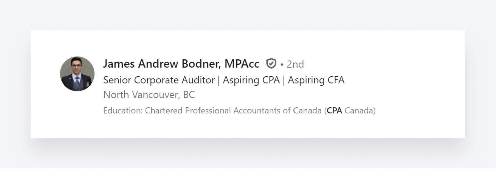Screen dimensions: 496x172
Task: Open James Andrew Bodner's profile photo
Action: pos(77,74)
